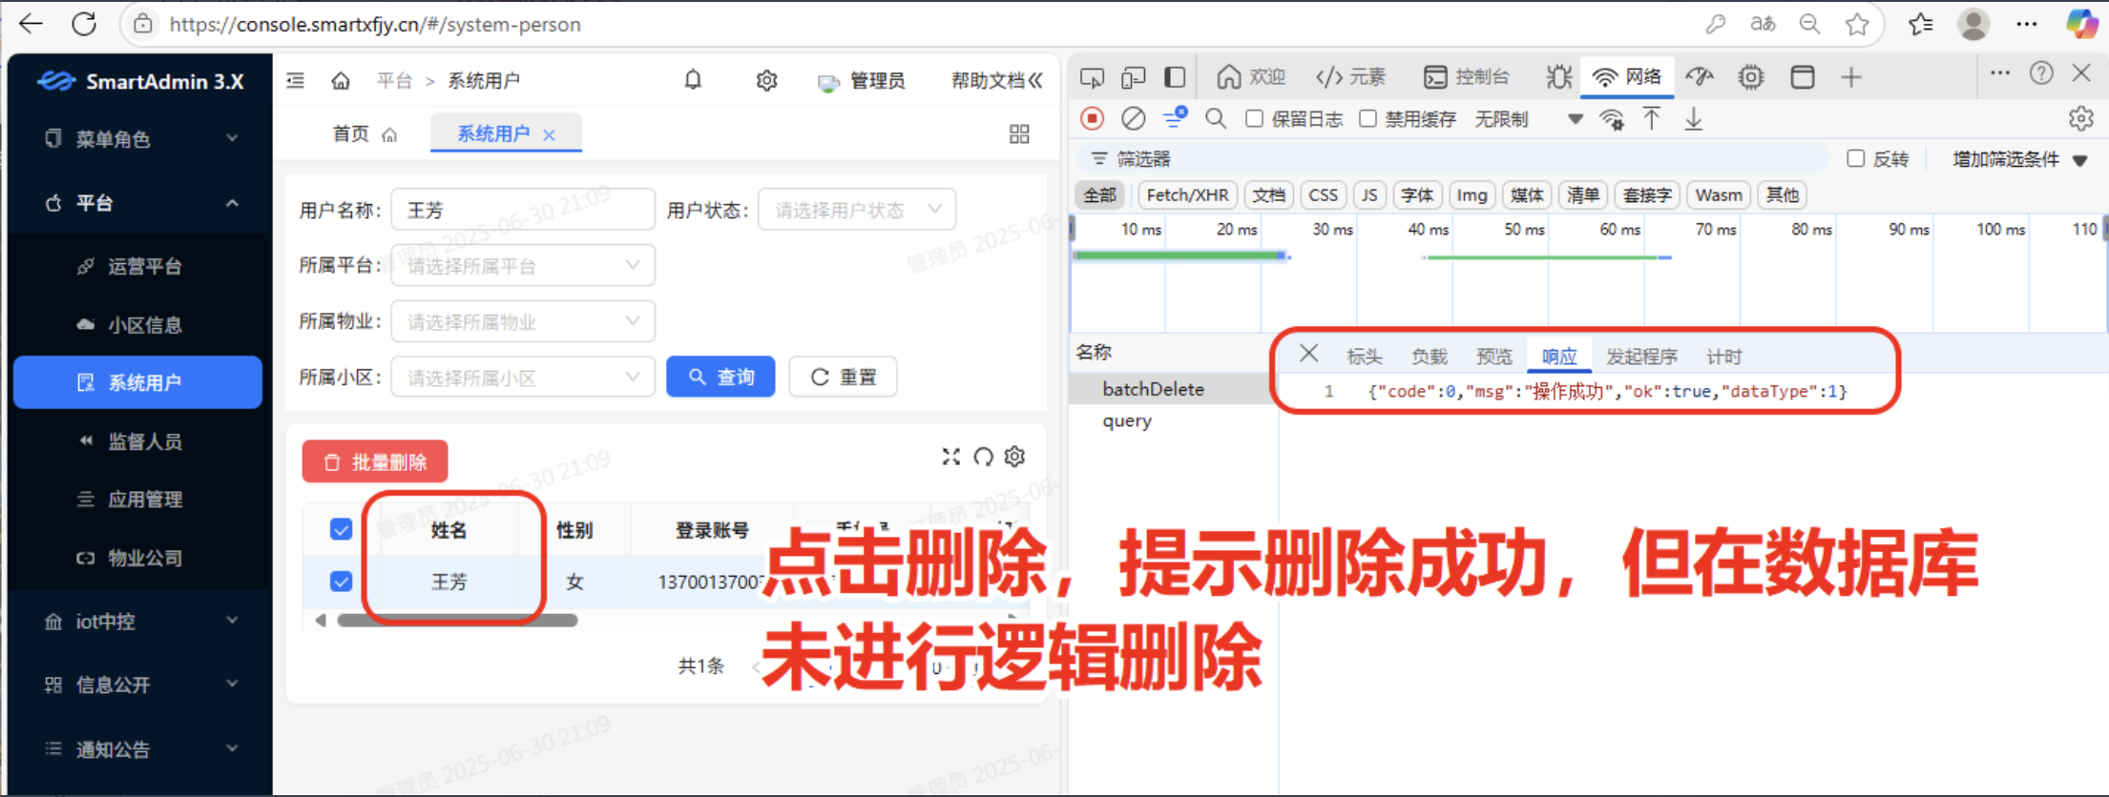Open the 所属小区 dropdown

point(523,378)
